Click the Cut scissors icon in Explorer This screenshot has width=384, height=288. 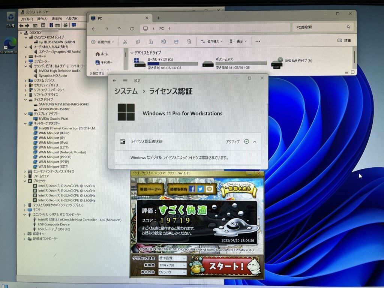click(125, 42)
